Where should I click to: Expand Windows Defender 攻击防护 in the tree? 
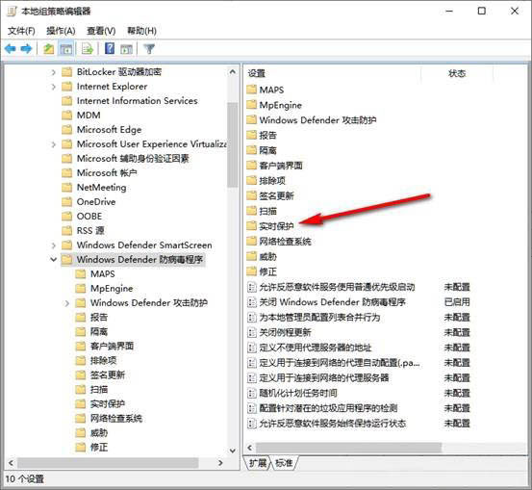pyautogui.click(x=66, y=303)
